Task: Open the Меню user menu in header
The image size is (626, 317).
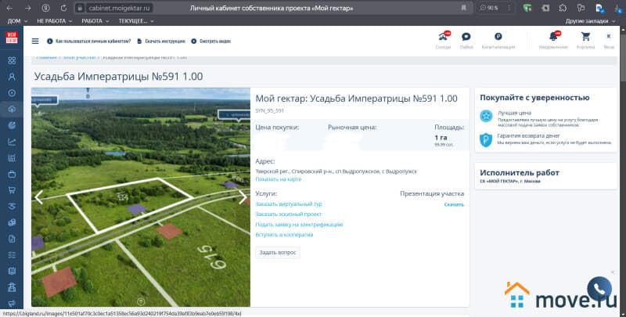Action: click(609, 39)
